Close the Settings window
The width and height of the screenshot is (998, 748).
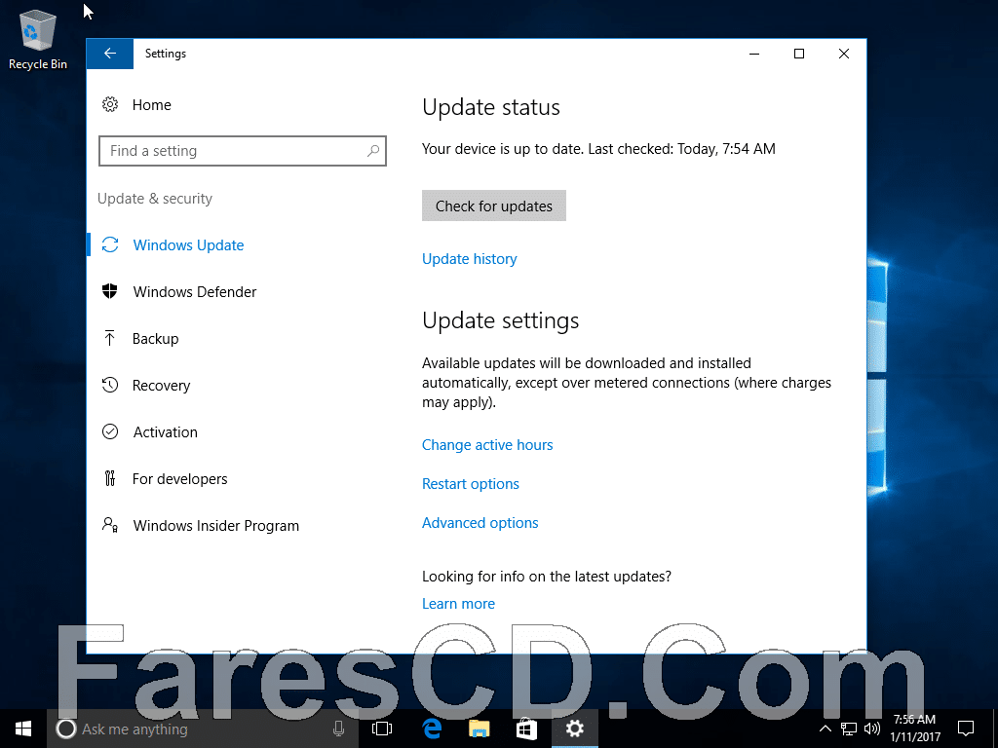click(844, 54)
